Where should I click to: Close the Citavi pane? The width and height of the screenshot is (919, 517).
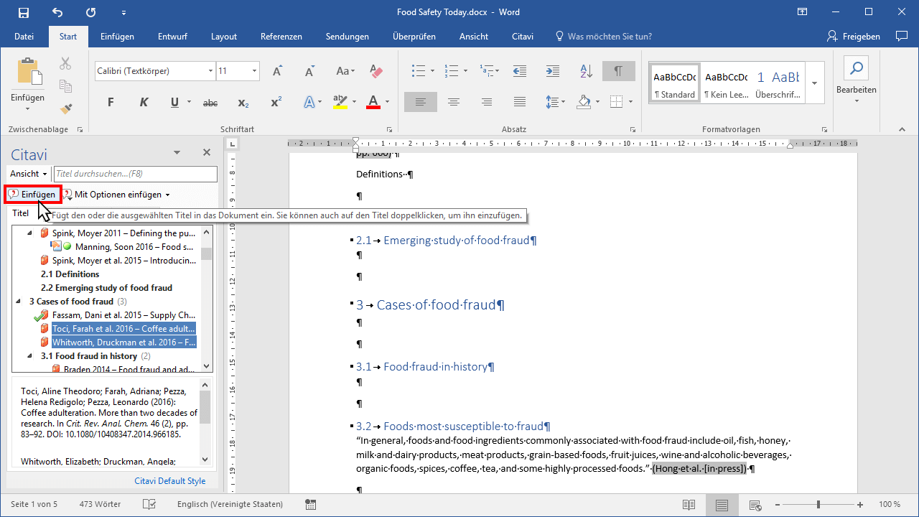207,152
